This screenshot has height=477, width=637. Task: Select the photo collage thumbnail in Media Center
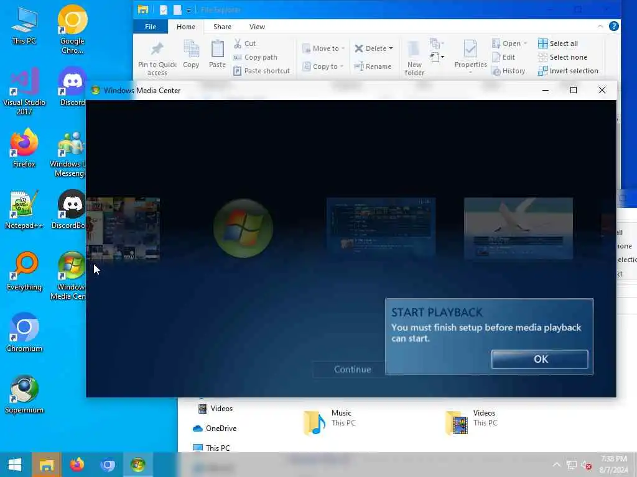123,229
